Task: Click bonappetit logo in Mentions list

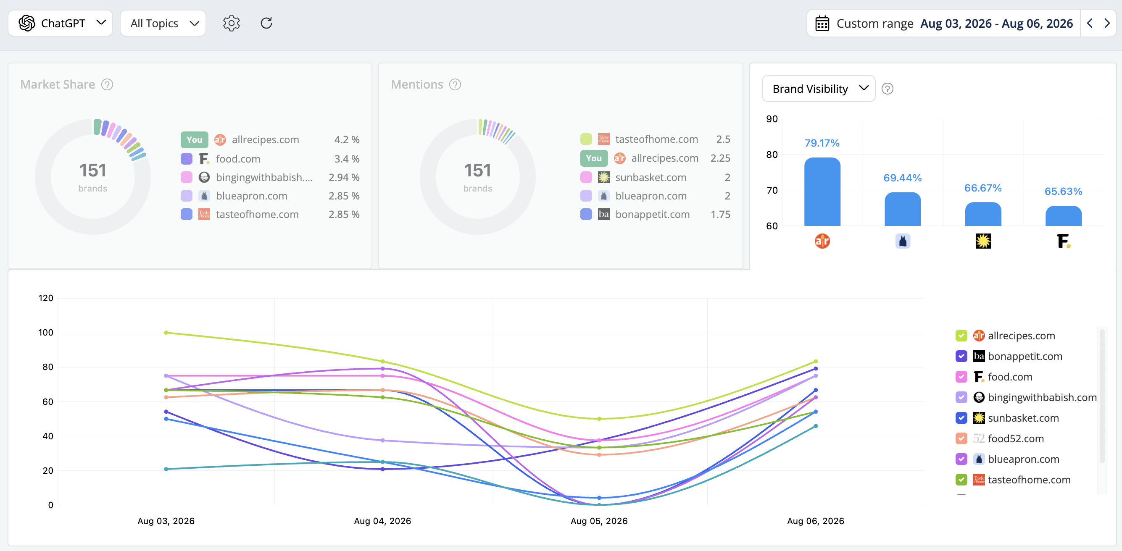Action: pyautogui.click(x=604, y=214)
